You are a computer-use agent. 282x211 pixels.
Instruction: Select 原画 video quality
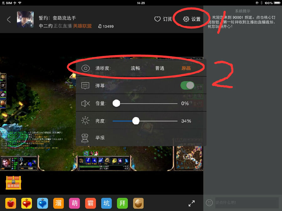pos(186,68)
